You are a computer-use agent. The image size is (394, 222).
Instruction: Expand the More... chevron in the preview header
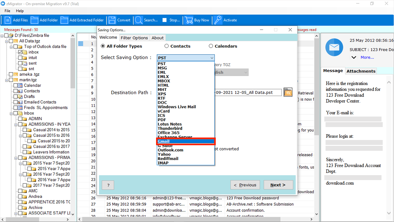pyautogui.click(x=354, y=57)
